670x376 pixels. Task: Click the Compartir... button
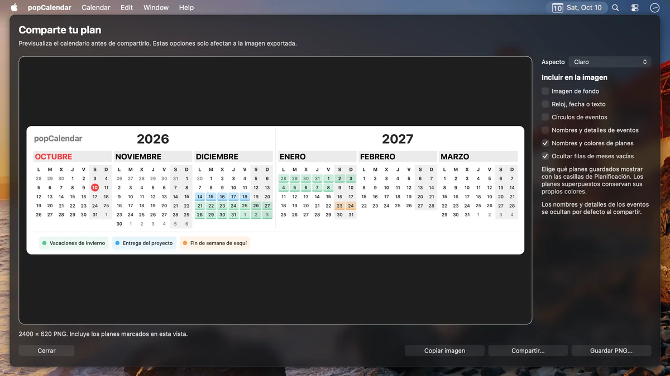528,350
